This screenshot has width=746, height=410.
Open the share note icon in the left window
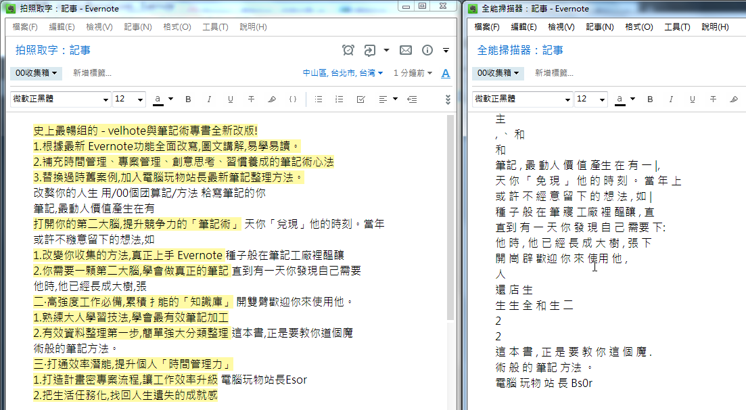[x=370, y=50]
